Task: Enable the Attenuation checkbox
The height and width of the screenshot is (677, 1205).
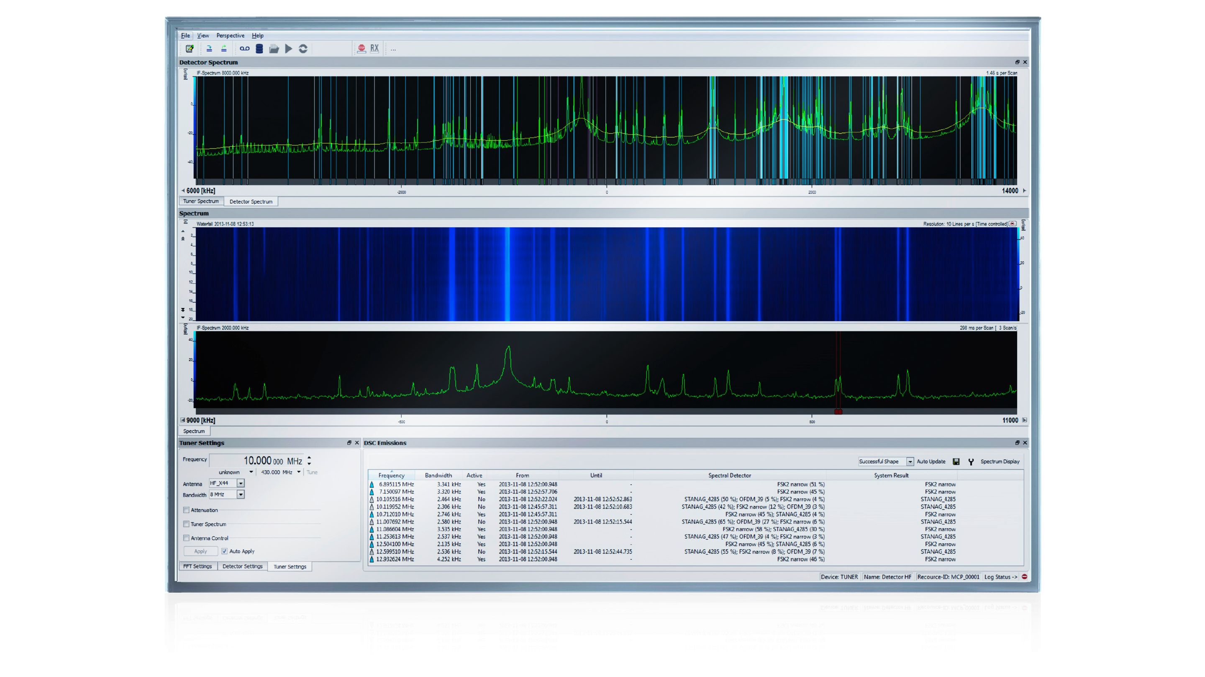Action: pyautogui.click(x=186, y=510)
